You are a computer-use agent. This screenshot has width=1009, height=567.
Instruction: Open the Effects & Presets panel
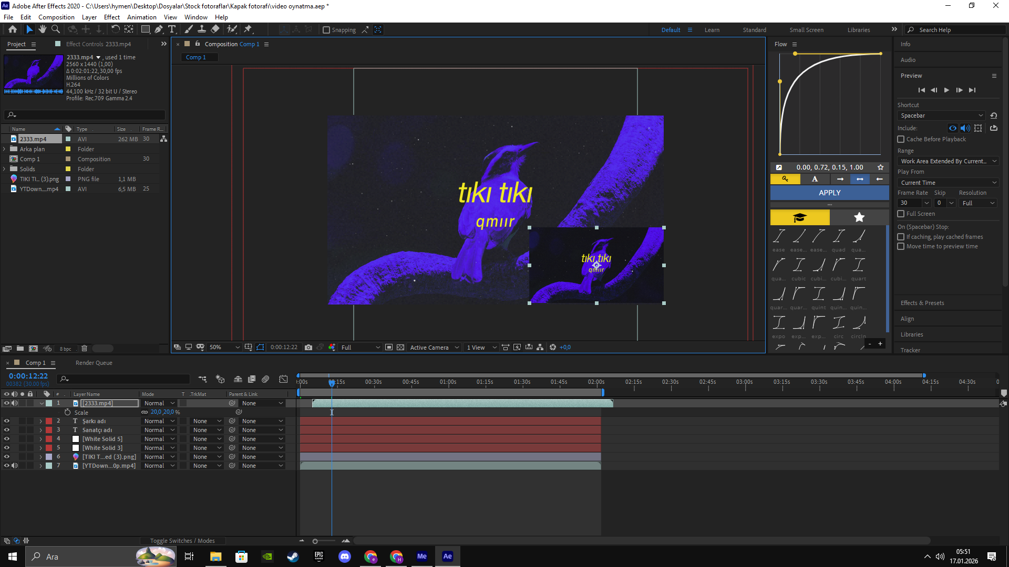[x=922, y=303]
